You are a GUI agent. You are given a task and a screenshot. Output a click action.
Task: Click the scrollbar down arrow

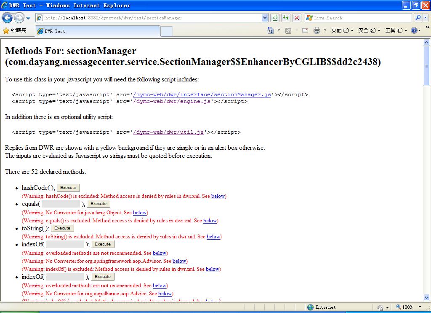(x=427, y=297)
